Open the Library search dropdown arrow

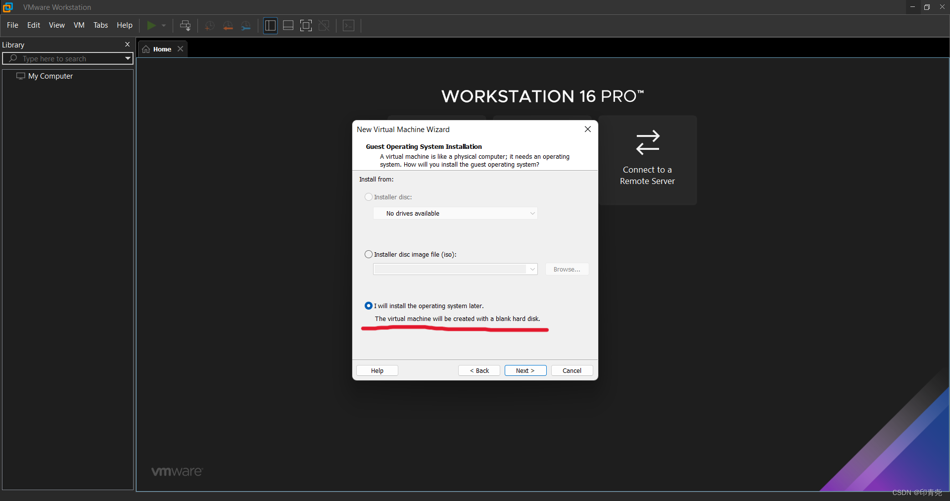click(x=128, y=58)
